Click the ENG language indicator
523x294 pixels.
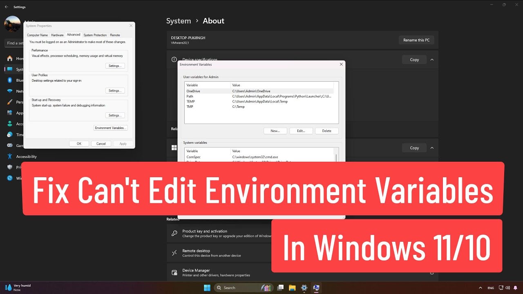click(490, 288)
